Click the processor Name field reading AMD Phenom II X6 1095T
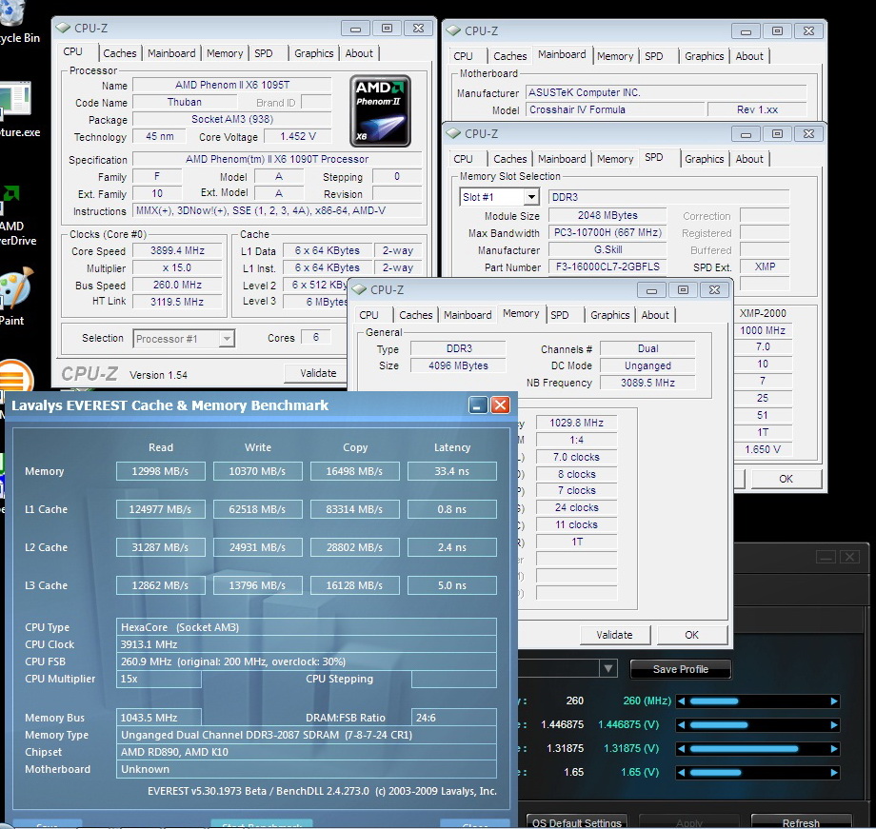This screenshot has width=876, height=829. 231,85
